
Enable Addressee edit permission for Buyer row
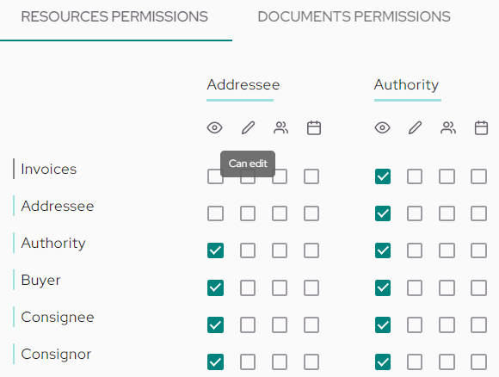[x=248, y=287]
